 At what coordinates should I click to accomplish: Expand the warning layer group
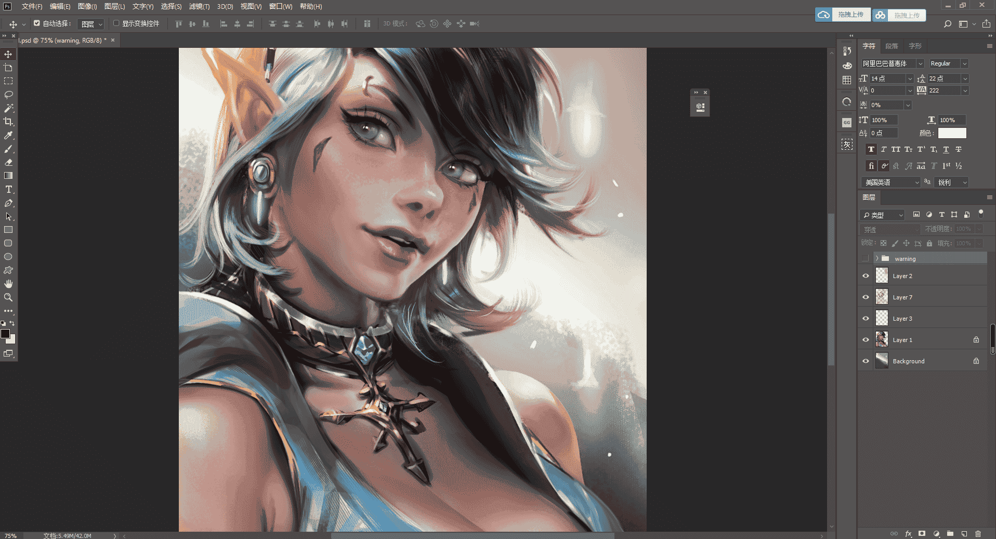pyautogui.click(x=877, y=258)
